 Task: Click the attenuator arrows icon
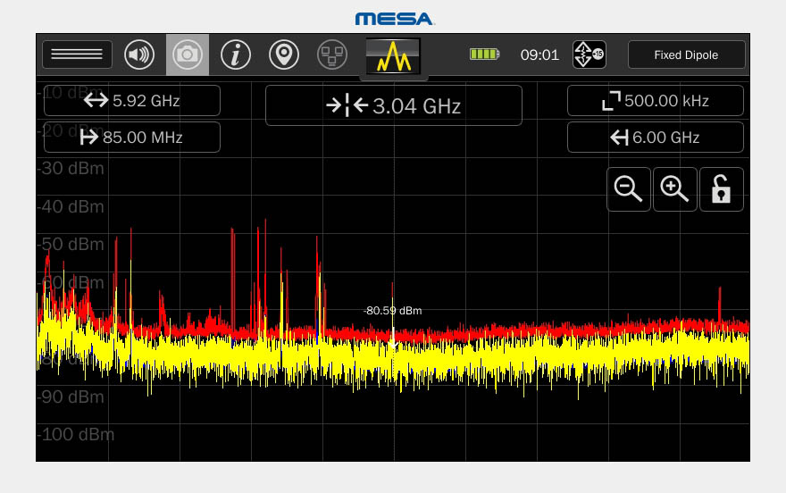589,54
